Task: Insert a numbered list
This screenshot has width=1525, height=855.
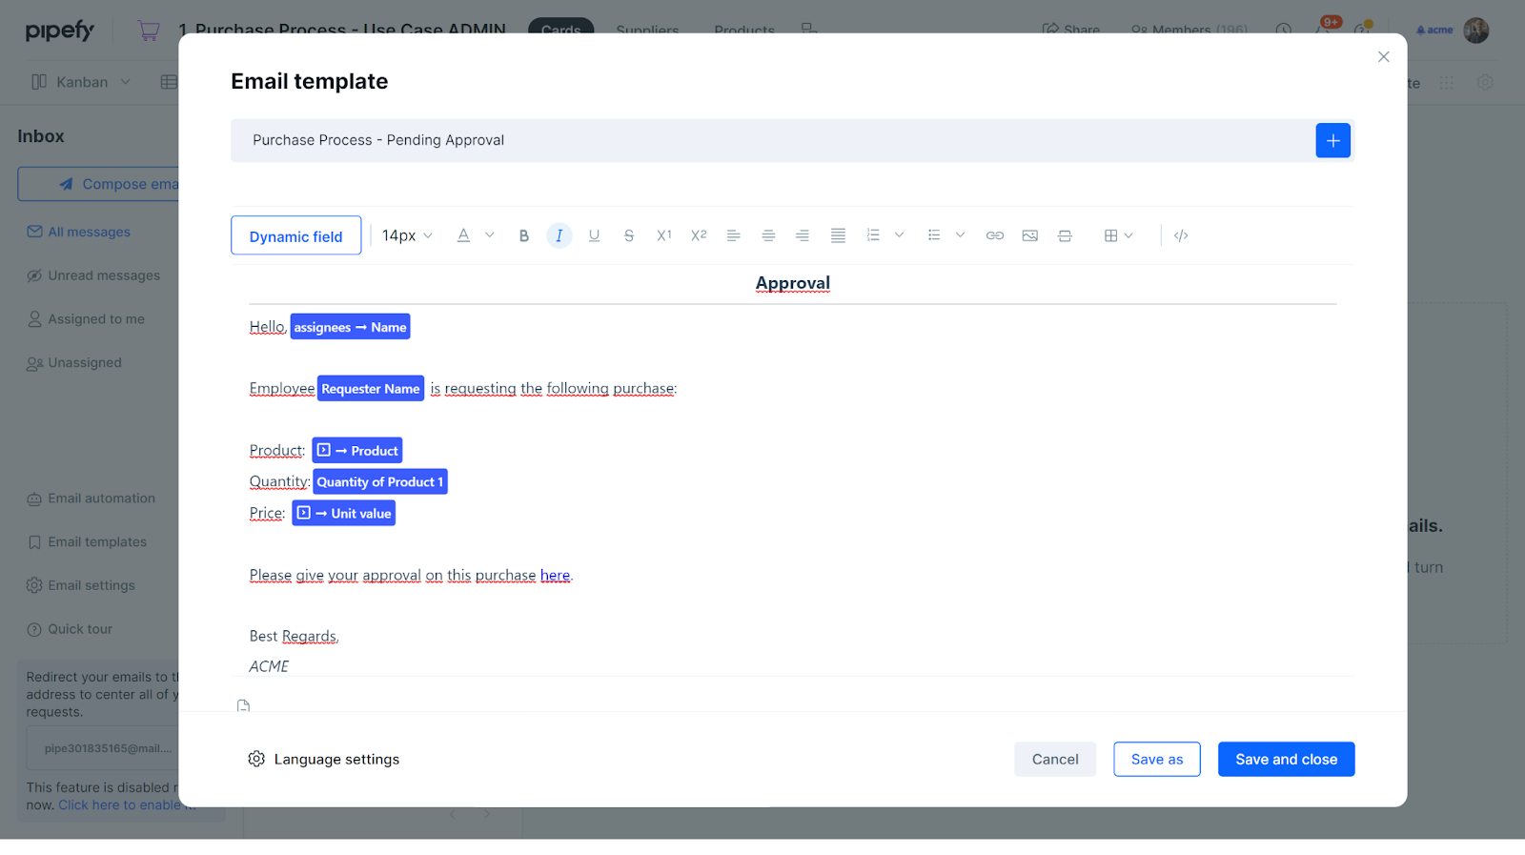Action: (x=873, y=235)
